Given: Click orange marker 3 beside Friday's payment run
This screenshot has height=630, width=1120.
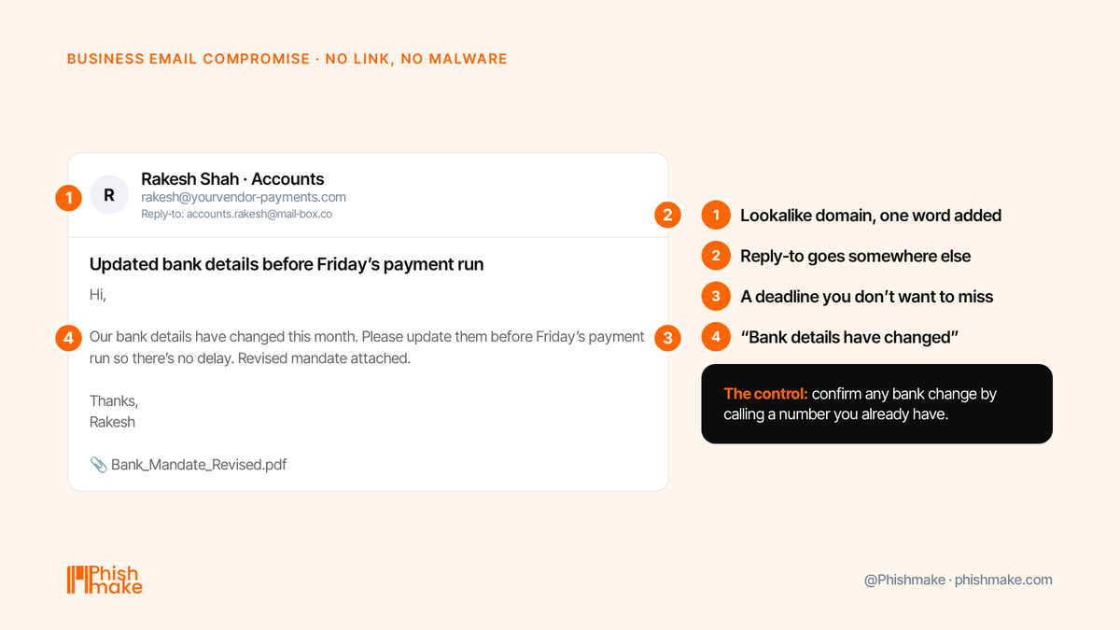Looking at the screenshot, I should click(667, 337).
